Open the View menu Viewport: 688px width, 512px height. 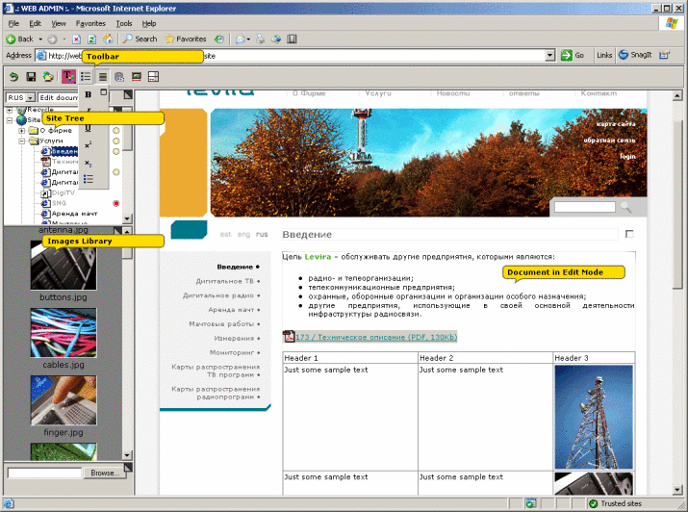click(x=59, y=24)
